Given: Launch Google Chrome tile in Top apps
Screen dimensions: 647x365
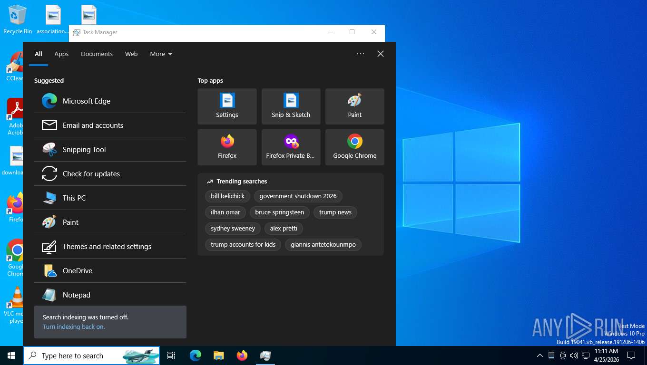Looking at the screenshot, I should (354, 147).
